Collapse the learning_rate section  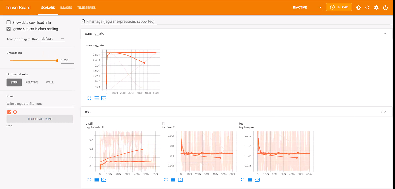[x=385, y=33]
